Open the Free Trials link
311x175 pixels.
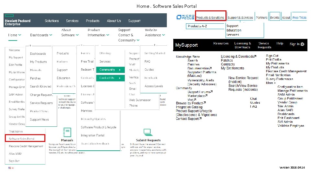[x=299, y=17]
